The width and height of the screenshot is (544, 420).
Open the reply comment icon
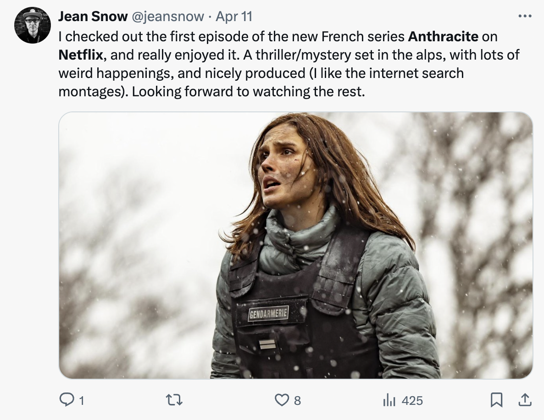point(67,400)
